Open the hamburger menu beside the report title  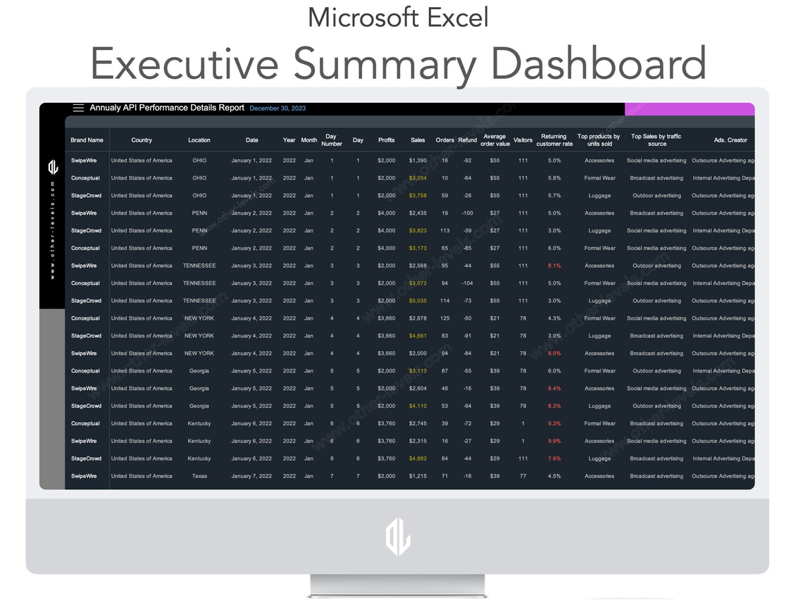78,108
